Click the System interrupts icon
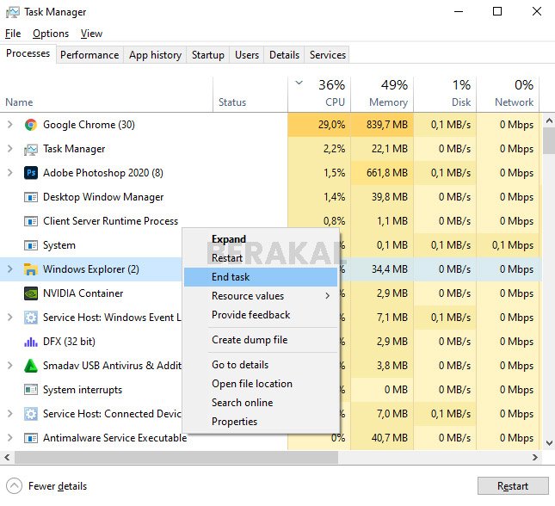 tap(31, 390)
